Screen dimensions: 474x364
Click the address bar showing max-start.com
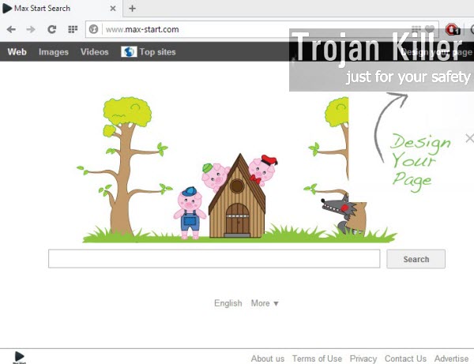coord(237,29)
